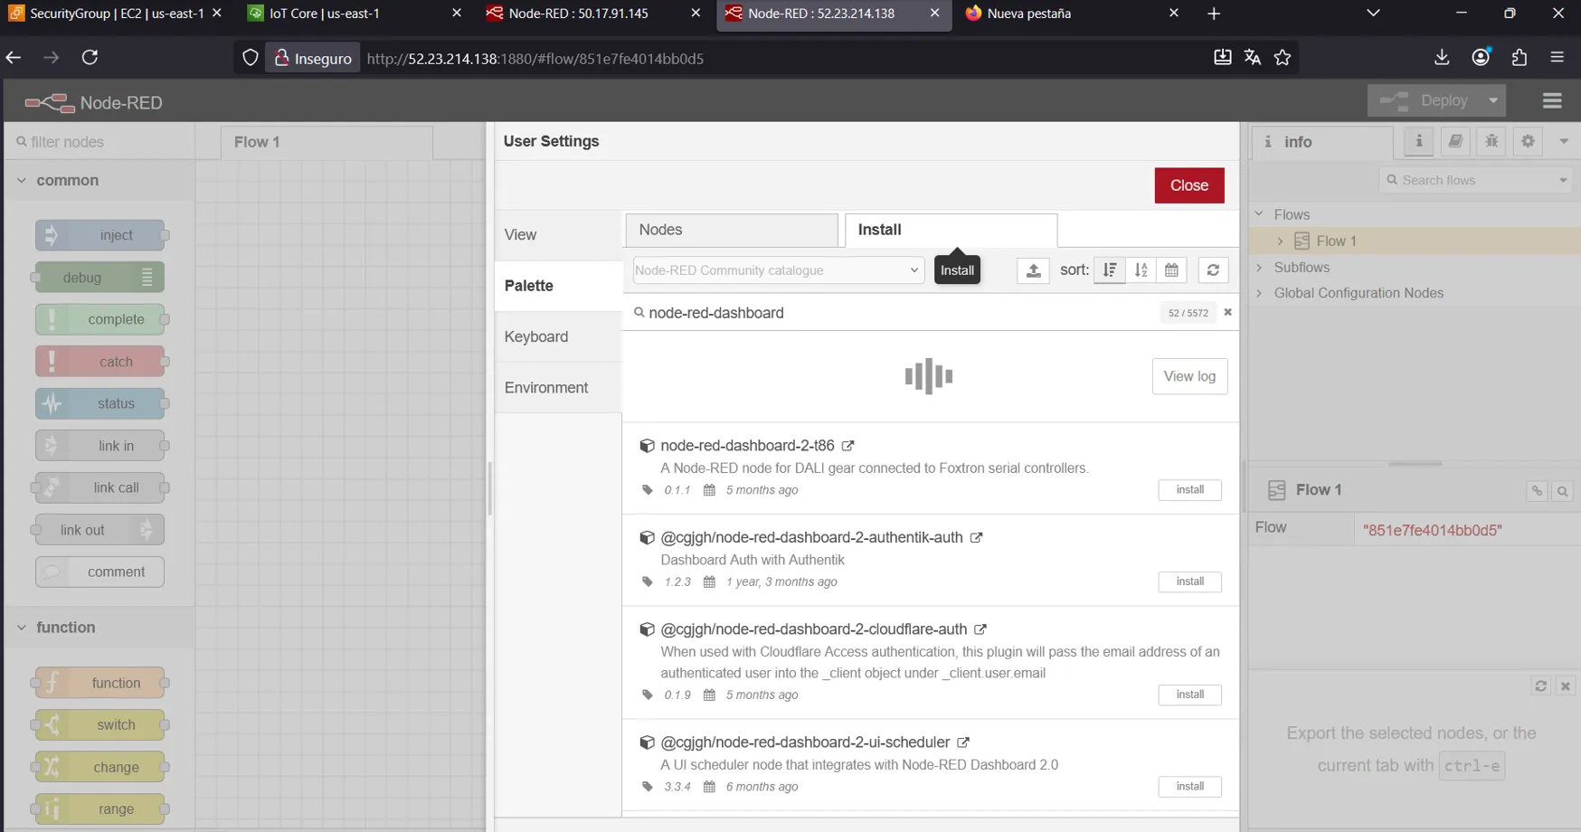Open the Node-RED Community catalogue dropdown
This screenshot has height=832, width=1581.
pyautogui.click(x=778, y=270)
